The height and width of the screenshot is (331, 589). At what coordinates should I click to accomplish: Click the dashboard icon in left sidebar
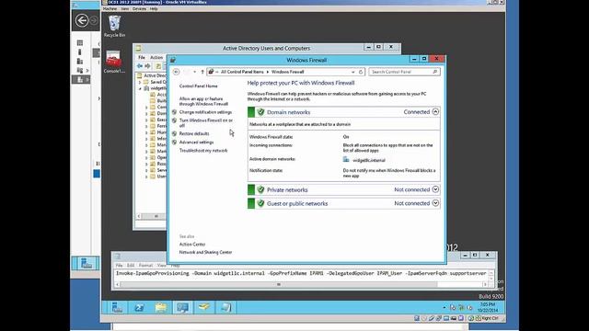80,43
